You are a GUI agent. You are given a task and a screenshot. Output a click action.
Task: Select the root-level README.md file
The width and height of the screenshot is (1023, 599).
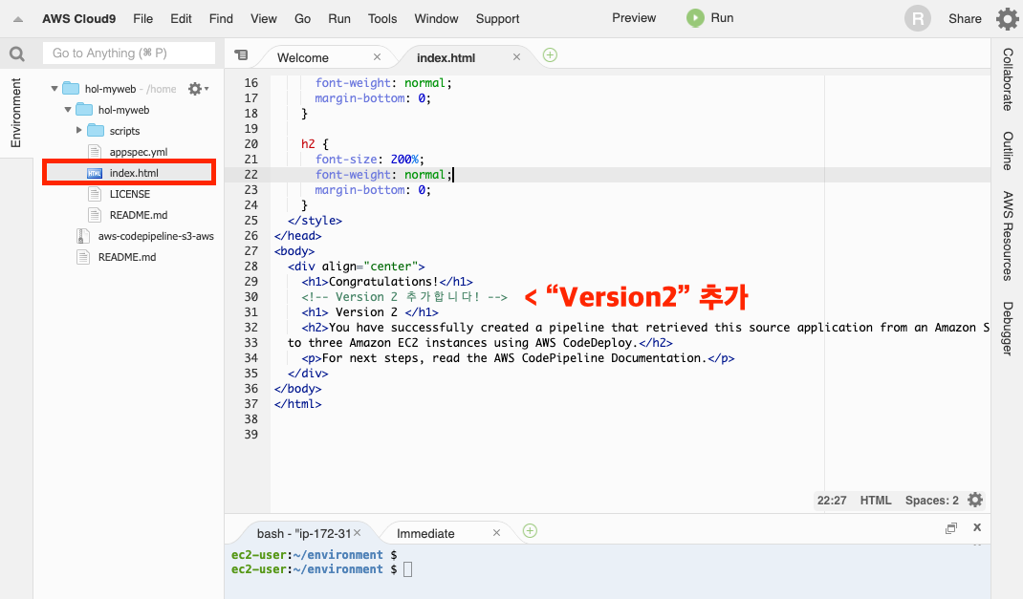click(x=127, y=257)
